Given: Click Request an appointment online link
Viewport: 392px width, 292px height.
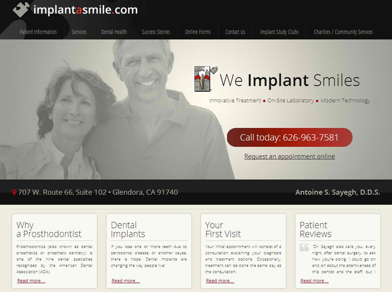Looking at the screenshot, I should point(290,156).
